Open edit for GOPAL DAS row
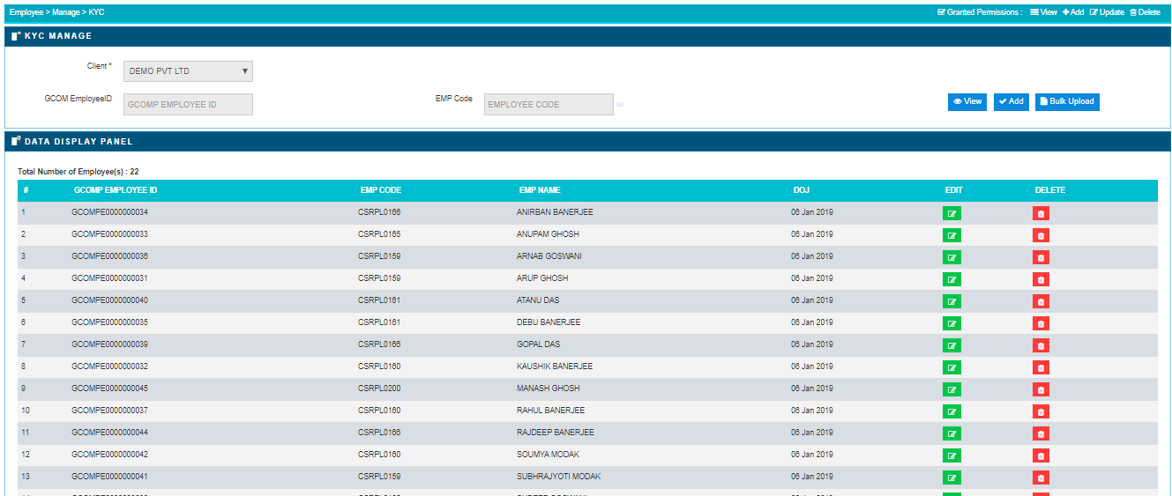This screenshot has width=1172, height=496. tap(952, 345)
